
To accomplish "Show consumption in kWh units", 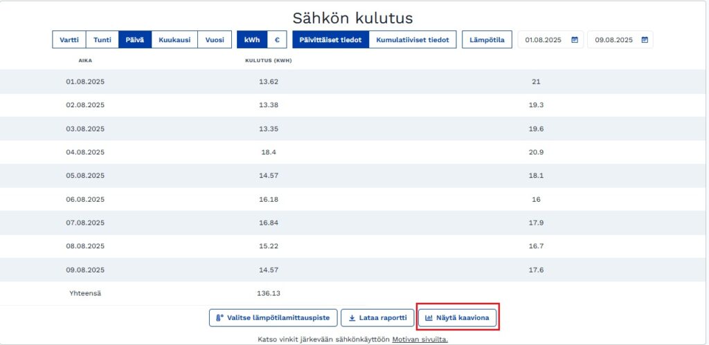I will click(252, 40).
